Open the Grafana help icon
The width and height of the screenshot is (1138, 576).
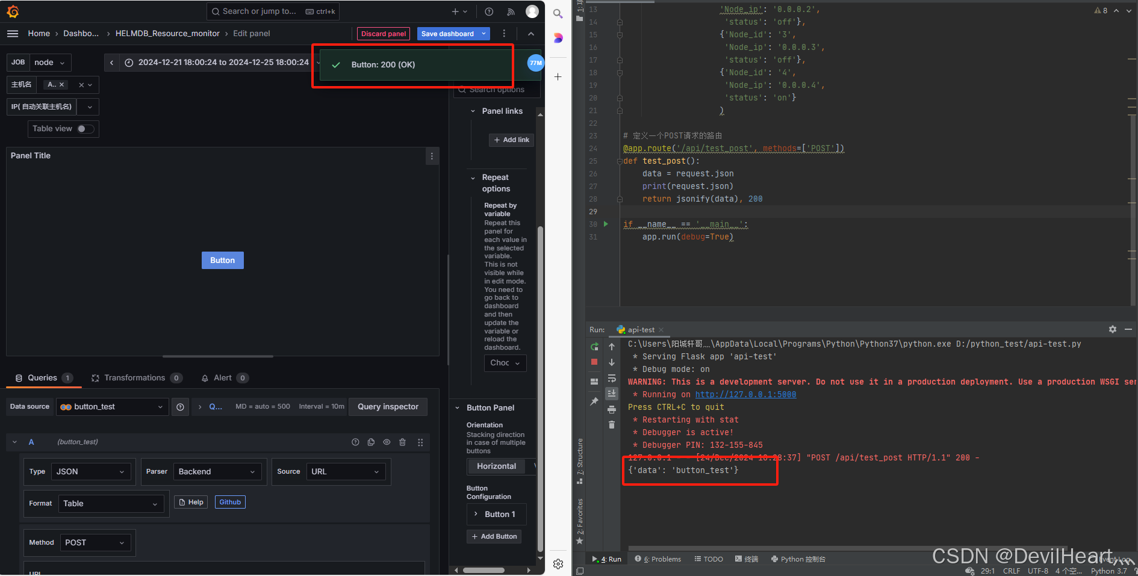(489, 11)
